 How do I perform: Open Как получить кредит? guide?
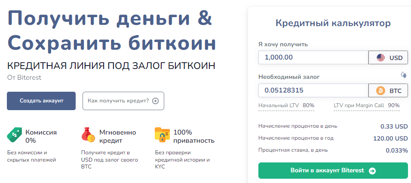tap(123, 101)
